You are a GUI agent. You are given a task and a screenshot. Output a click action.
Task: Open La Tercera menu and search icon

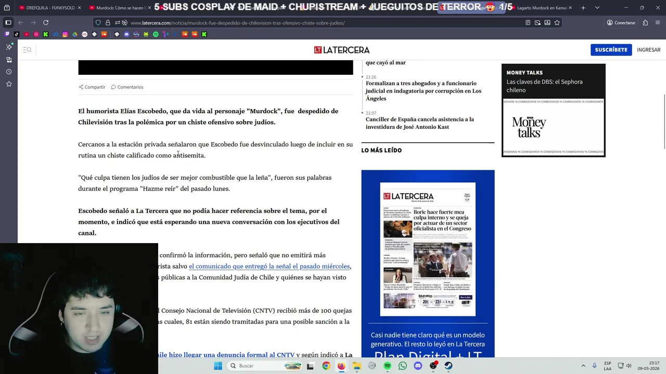(x=27, y=50)
